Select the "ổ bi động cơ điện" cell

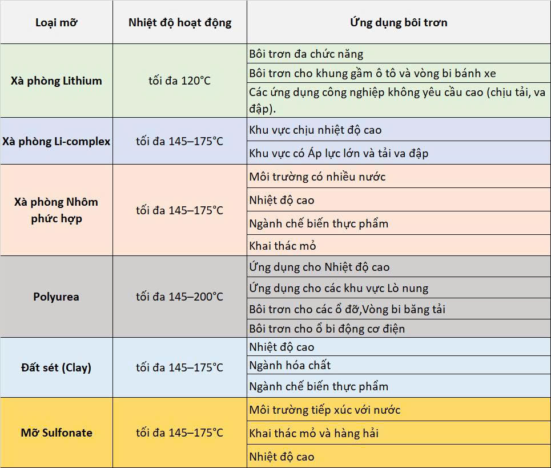point(327,329)
